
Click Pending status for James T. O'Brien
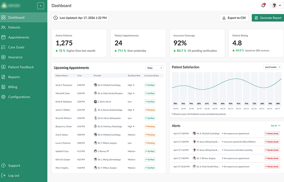pos(150,110)
